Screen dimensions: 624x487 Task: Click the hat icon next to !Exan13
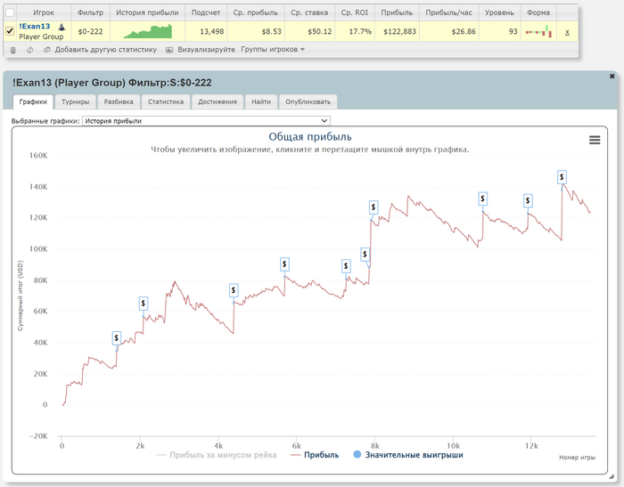[62, 27]
